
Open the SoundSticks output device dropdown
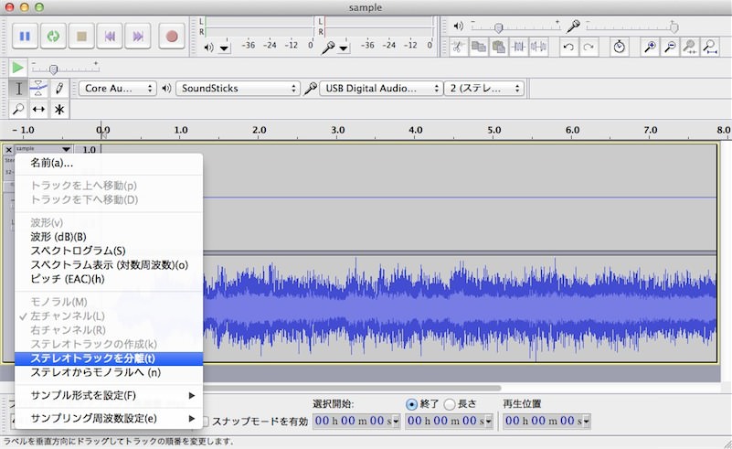tap(238, 88)
